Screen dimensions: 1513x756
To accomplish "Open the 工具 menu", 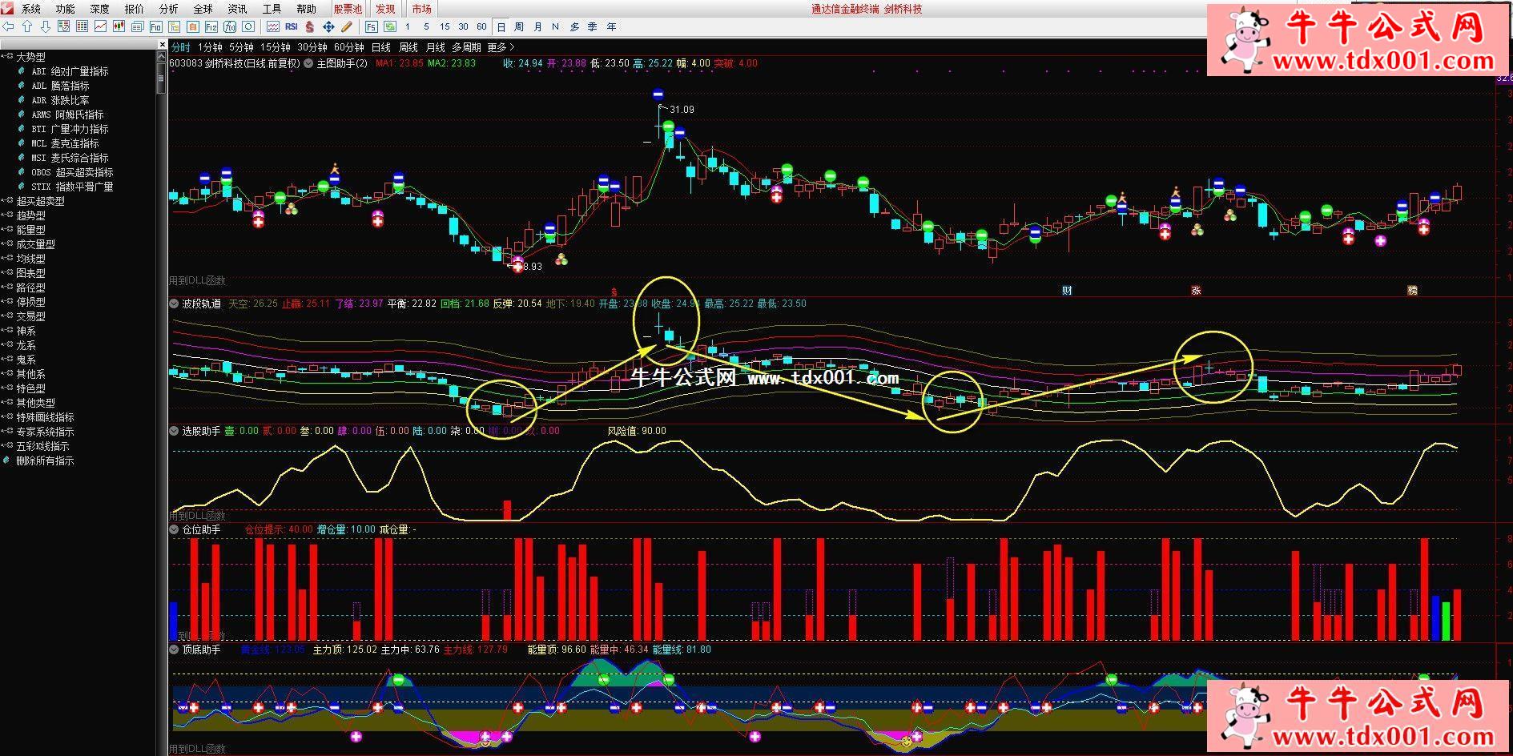I will (x=272, y=9).
